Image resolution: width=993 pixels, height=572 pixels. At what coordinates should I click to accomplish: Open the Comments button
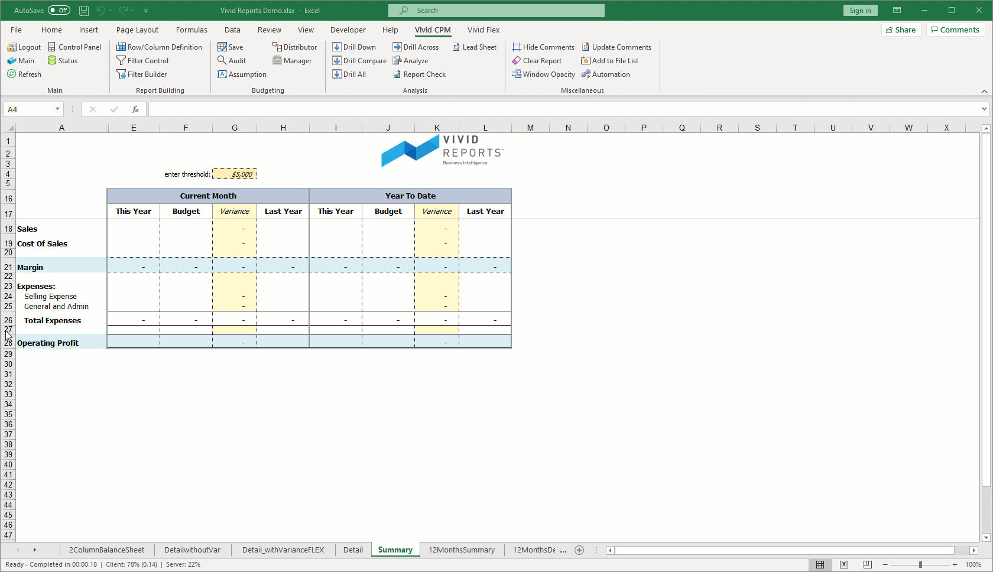[955, 30]
